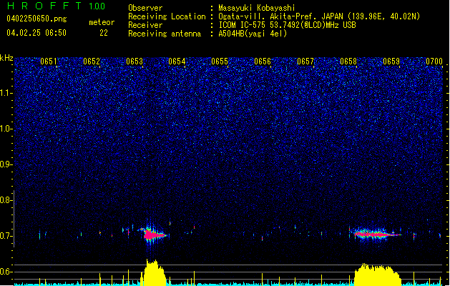Click the 0.6 kHz frequency label
The height and width of the screenshot is (286, 450).
6,272
